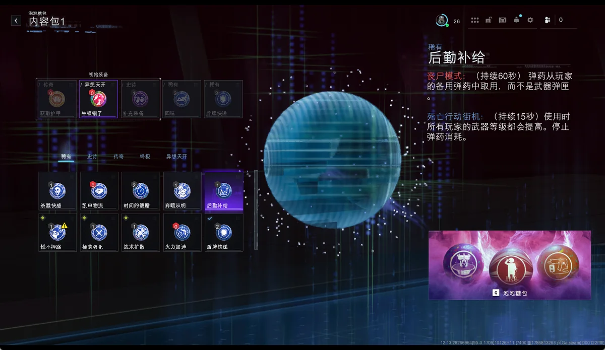This screenshot has width=605, height=350.
Task: Select the 时间的馈赠 gobblegum
Action: (141, 191)
